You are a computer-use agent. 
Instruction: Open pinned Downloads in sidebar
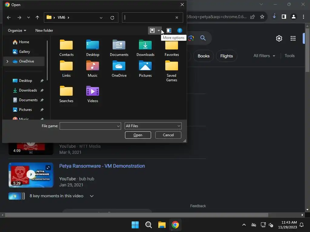point(28,90)
